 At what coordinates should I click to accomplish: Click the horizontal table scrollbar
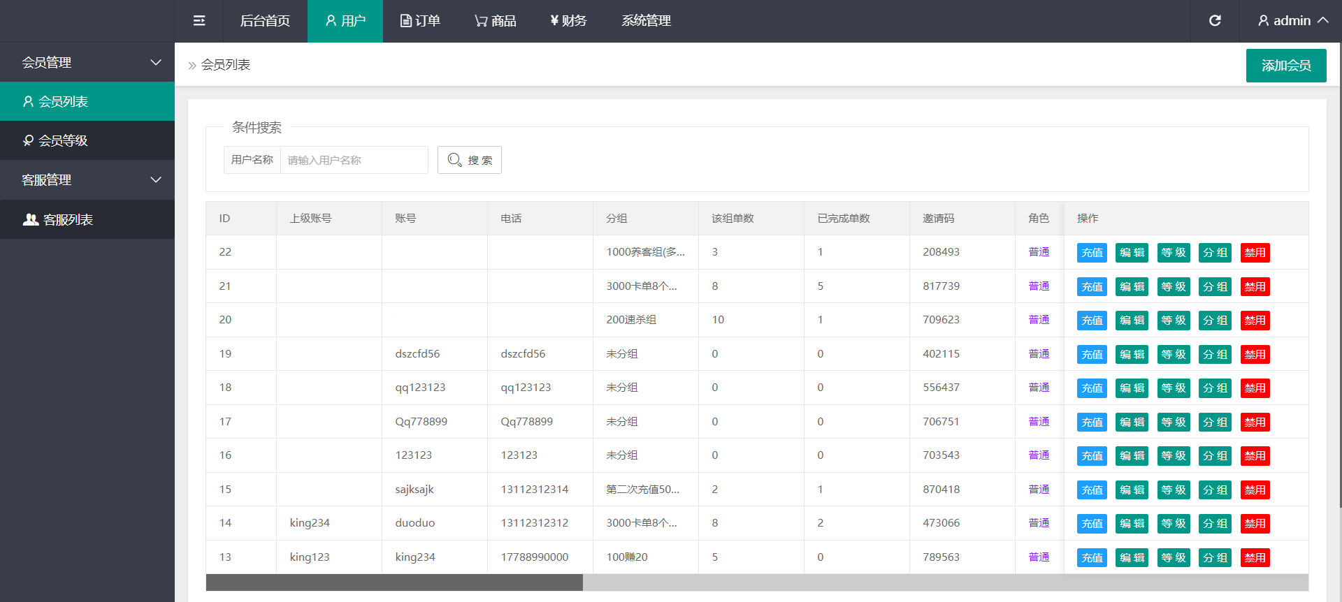click(394, 582)
